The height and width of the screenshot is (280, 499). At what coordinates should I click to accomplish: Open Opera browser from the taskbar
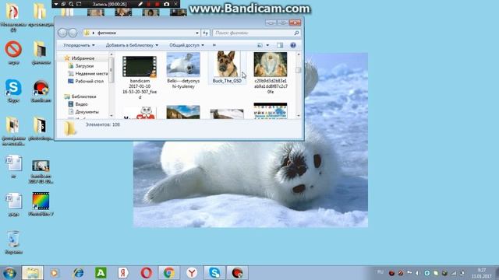click(x=146, y=273)
